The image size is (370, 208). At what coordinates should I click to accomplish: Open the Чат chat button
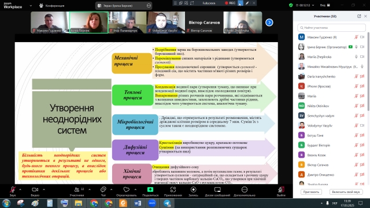pyautogui.click(x=103, y=191)
